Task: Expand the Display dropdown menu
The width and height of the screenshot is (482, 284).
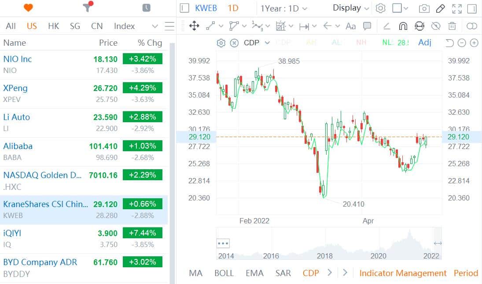Action: (351, 8)
